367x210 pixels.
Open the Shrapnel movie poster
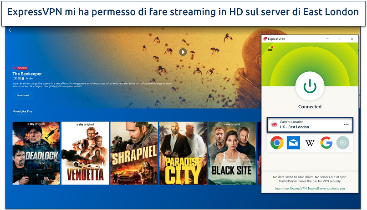click(x=134, y=153)
